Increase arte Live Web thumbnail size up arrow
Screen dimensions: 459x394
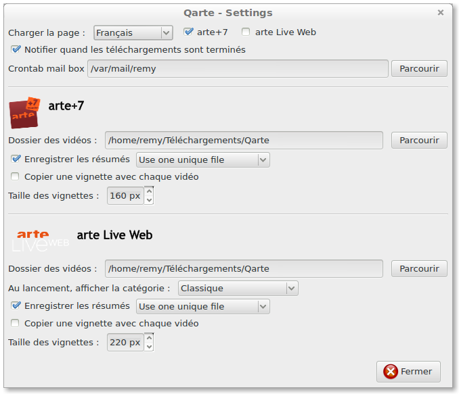coord(149,338)
